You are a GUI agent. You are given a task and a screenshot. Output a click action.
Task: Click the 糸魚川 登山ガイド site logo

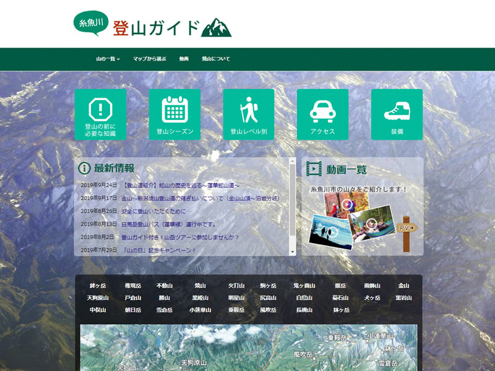pos(152,25)
